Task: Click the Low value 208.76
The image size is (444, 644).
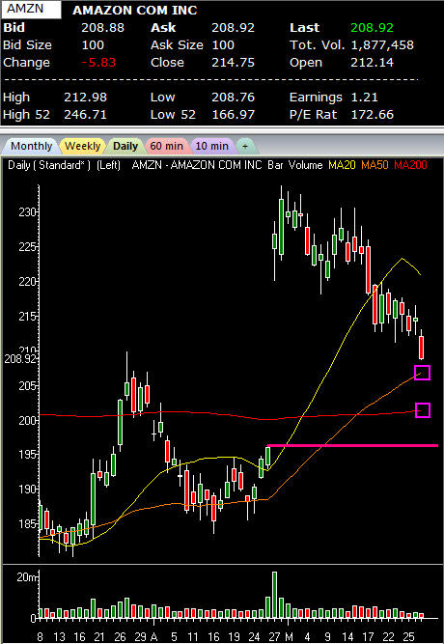Action: tap(233, 98)
